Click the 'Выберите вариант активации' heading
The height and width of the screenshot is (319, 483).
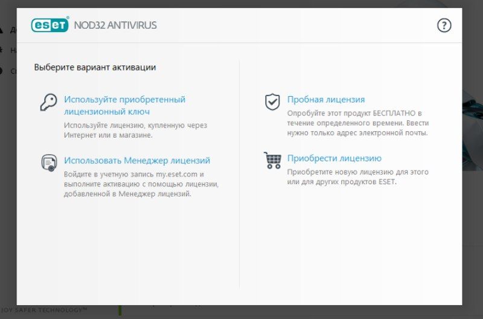tap(95, 67)
